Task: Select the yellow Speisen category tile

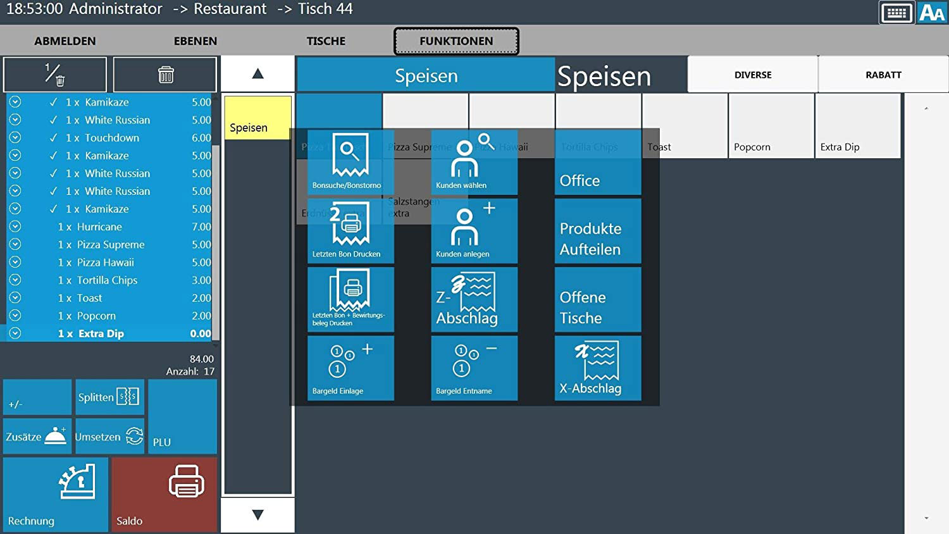Action: (257, 118)
